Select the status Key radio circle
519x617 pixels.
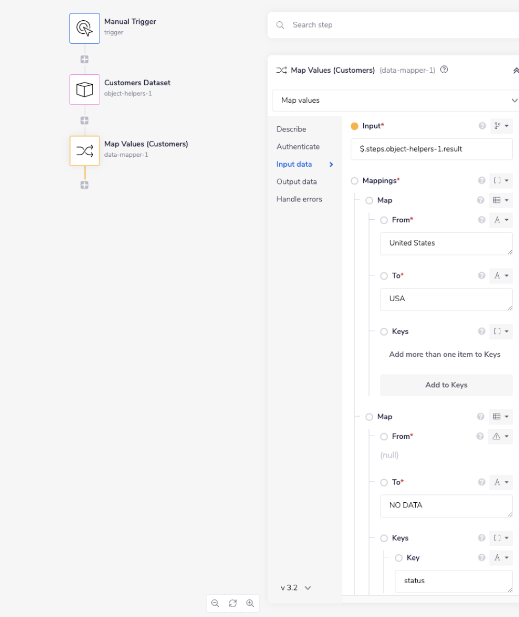tap(399, 558)
